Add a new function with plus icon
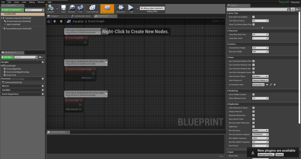 click(x=43, y=79)
